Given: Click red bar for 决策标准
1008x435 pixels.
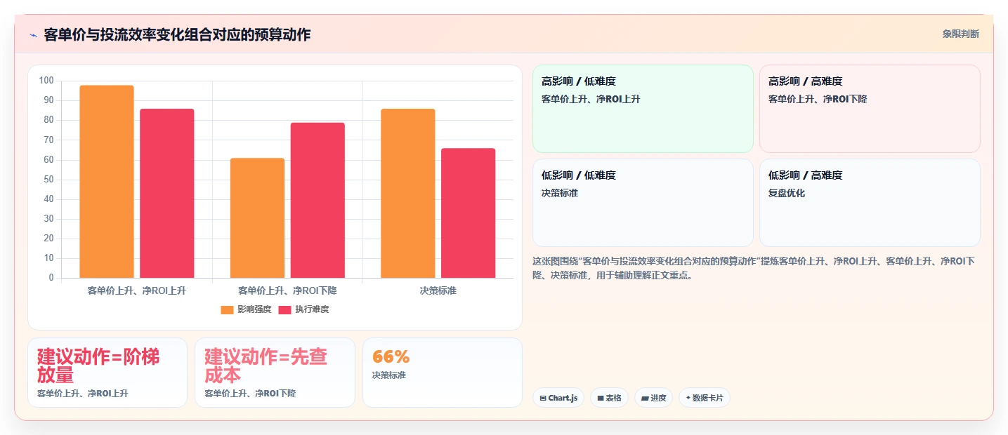Looking at the screenshot, I should click(469, 213).
